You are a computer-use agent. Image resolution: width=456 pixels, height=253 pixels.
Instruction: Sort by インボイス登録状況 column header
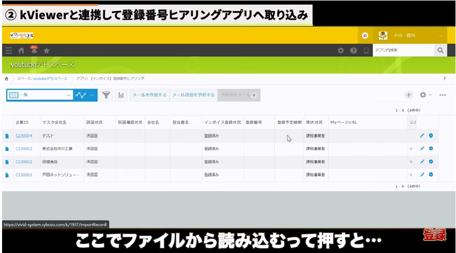pos(223,123)
